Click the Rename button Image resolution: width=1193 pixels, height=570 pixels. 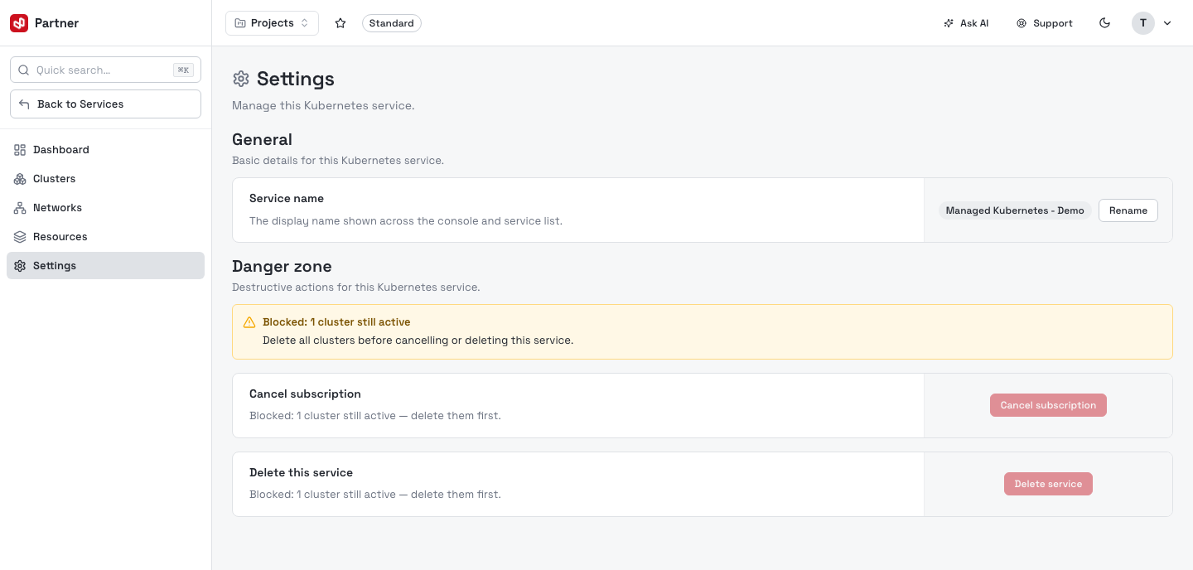[1128, 210]
